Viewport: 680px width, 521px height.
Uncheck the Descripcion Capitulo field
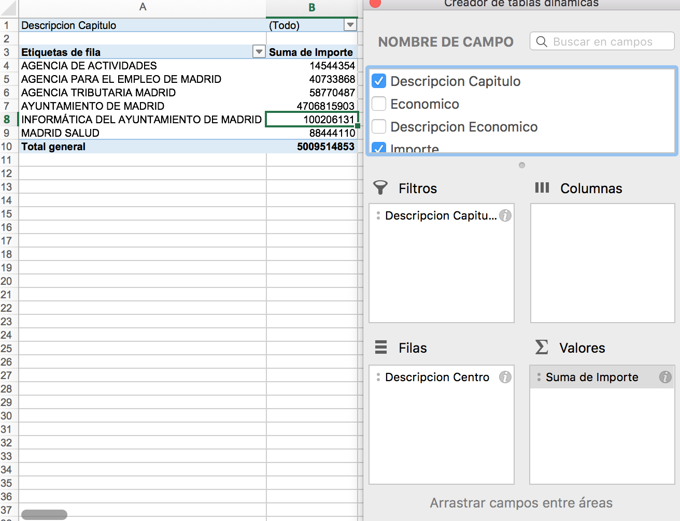[x=379, y=81]
